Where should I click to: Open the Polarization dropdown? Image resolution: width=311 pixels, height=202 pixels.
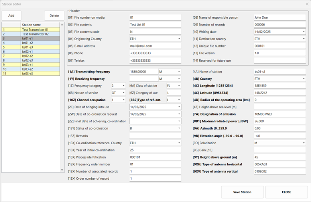tap(303, 143)
